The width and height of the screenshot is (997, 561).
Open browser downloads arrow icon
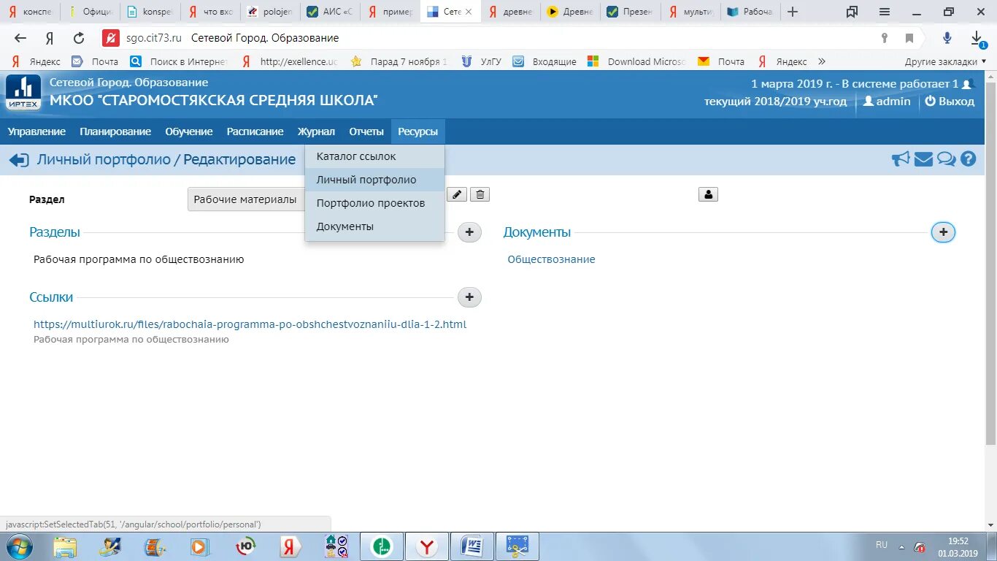[977, 39]
